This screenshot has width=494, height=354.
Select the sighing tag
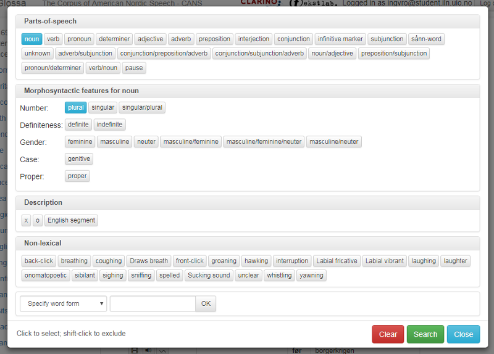(x=113, y=275)
